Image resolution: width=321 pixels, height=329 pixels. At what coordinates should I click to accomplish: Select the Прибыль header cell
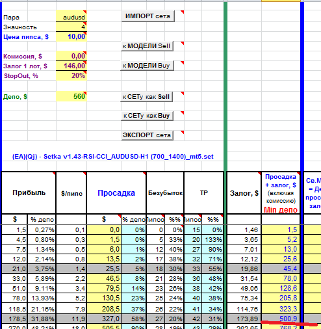click(29, 192)
